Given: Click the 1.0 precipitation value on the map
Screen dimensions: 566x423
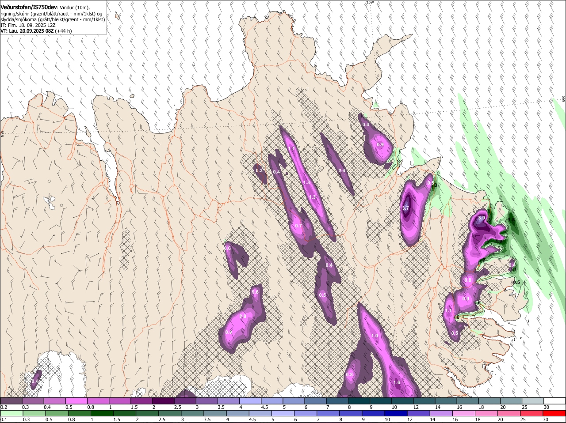Looking at the screenshot, I should coord(375,336).
